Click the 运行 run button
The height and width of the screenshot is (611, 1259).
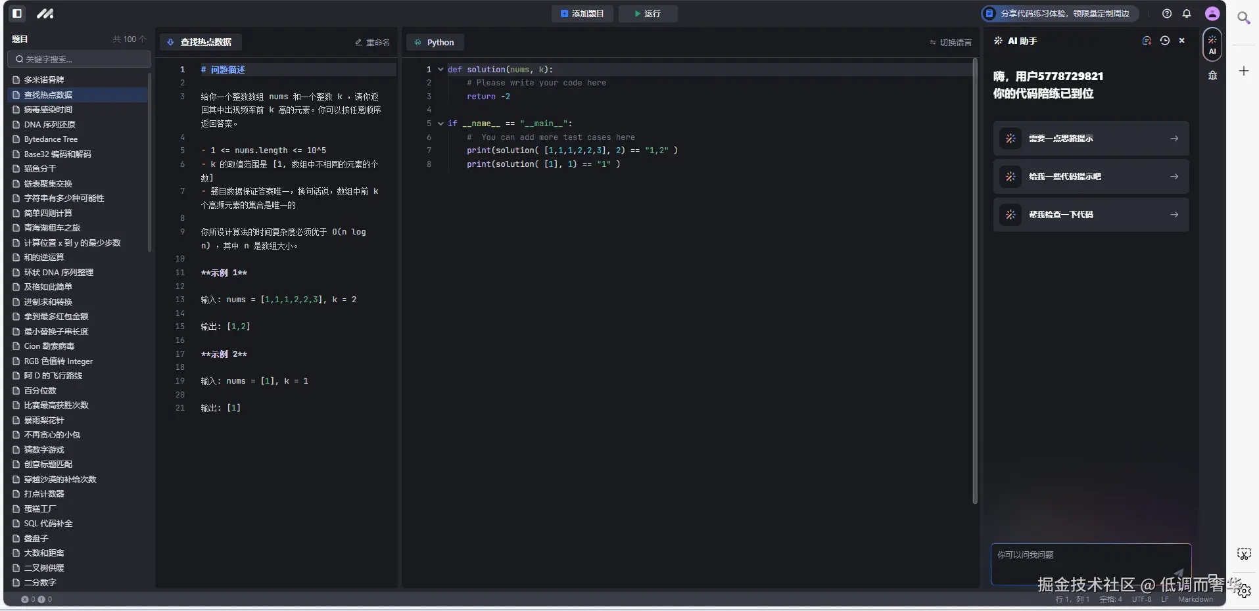click(648, 13)
